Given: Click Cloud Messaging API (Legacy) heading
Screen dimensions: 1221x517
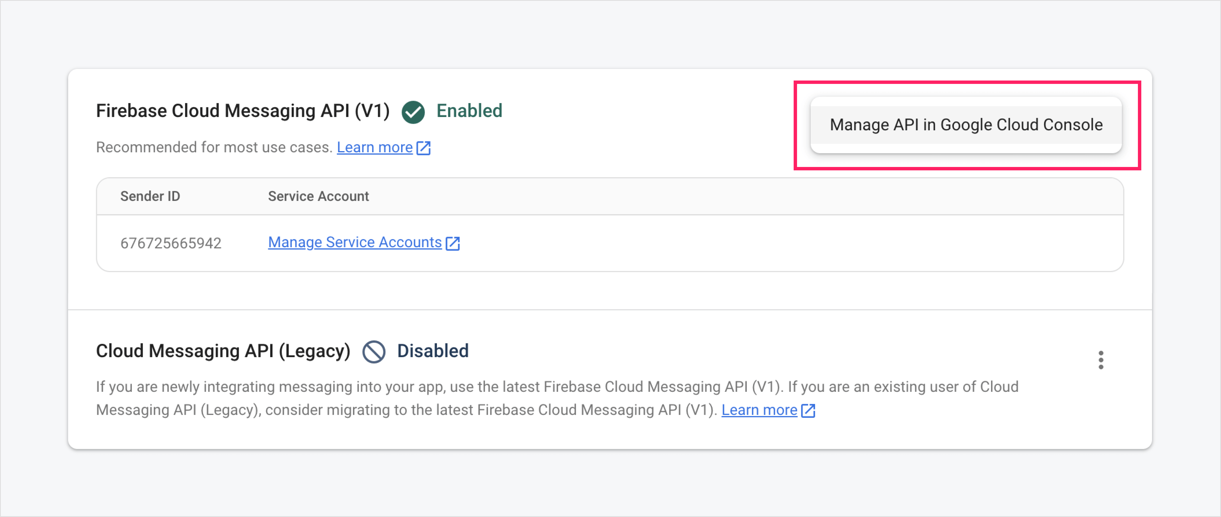Looking at the screenshot, I should [223, 351].
